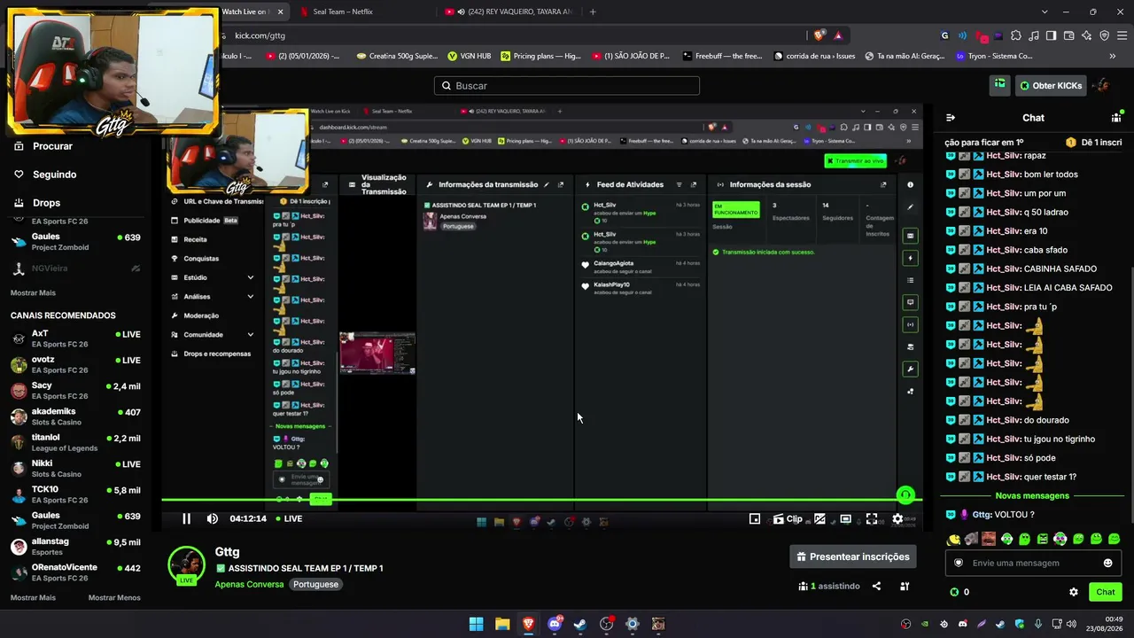
Task: Open the profile avatar menu
Action: coord(1100,86)
